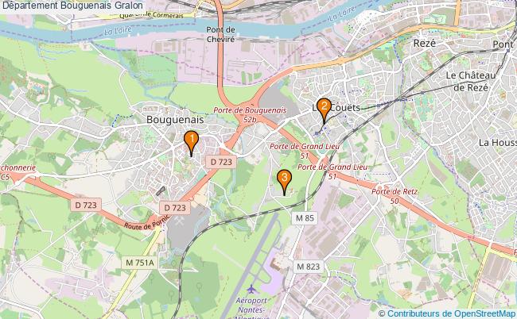The width and height of the screenshot is (517, 319).
Task: Click the Rezé city label
Action: [425, 43]
